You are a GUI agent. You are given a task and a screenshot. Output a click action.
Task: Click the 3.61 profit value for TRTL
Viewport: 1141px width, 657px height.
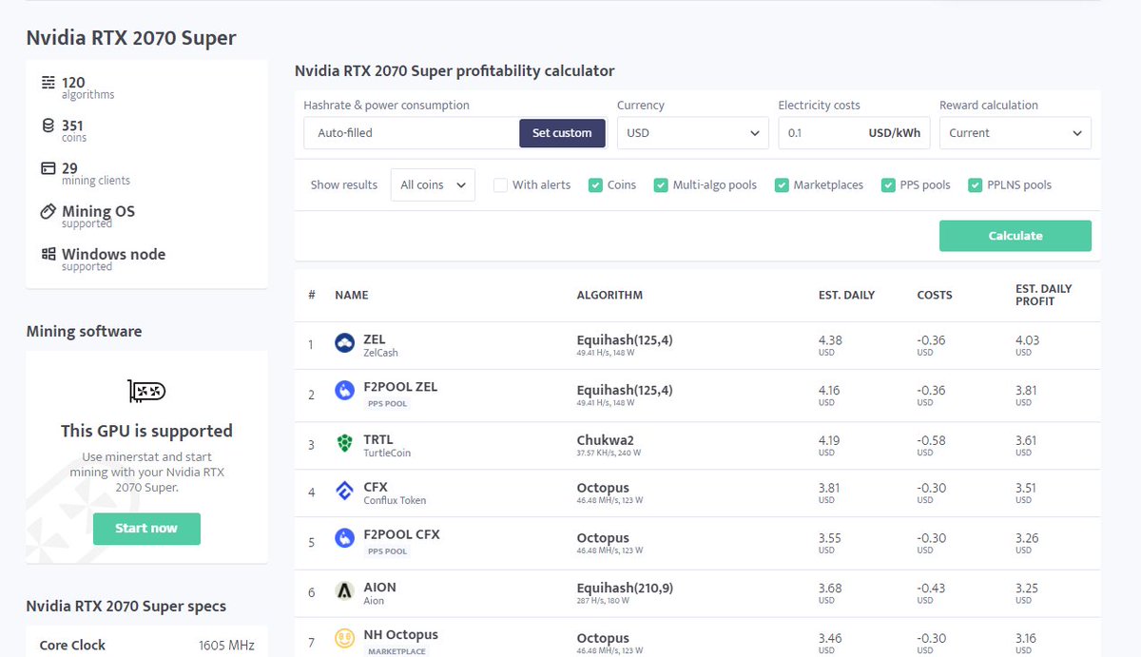point(1026,440)
